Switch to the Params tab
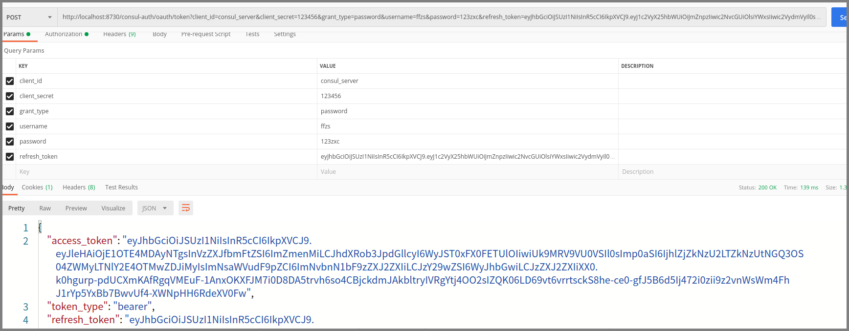The height and width of the screenshot is (331, 849). pos(17,34)
